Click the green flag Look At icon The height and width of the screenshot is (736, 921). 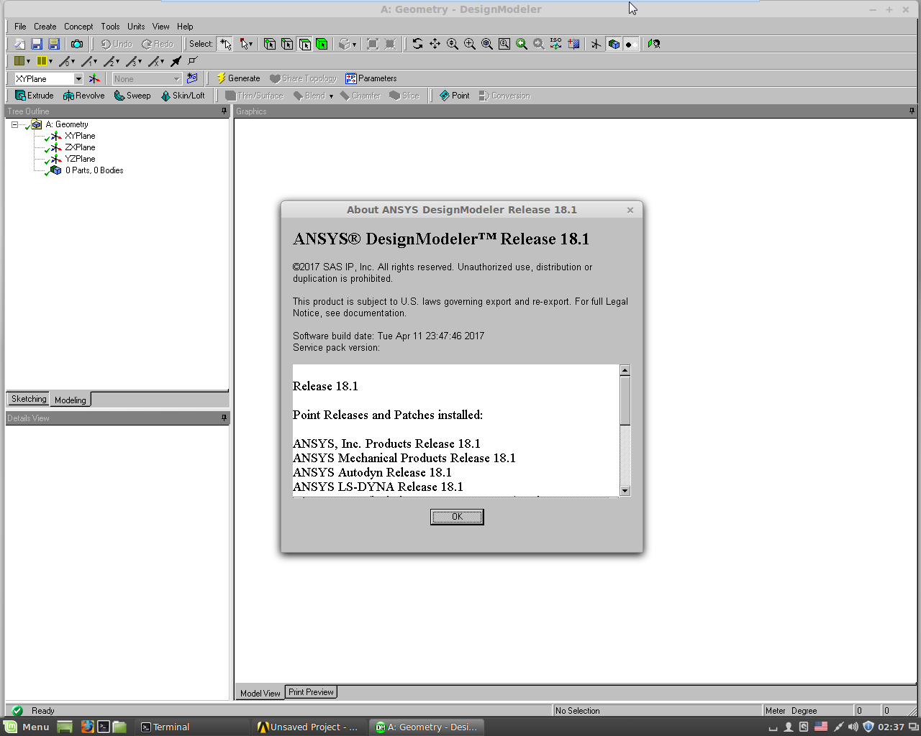click(653, 44)
